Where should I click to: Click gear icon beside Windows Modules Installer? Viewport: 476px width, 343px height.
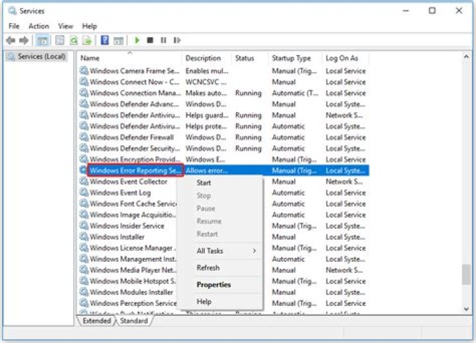[84, 291]
